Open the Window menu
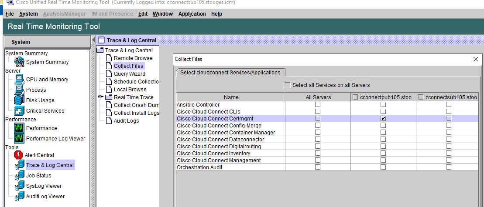Screen dimensions: 484x207 (x=163, y=14)
